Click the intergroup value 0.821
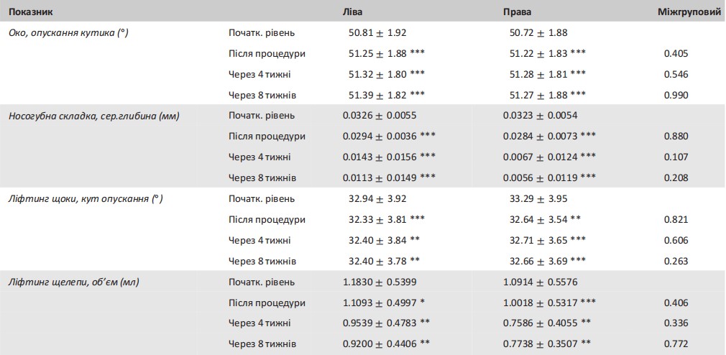This screenshot has height=355, width=726. pos(676,220)
